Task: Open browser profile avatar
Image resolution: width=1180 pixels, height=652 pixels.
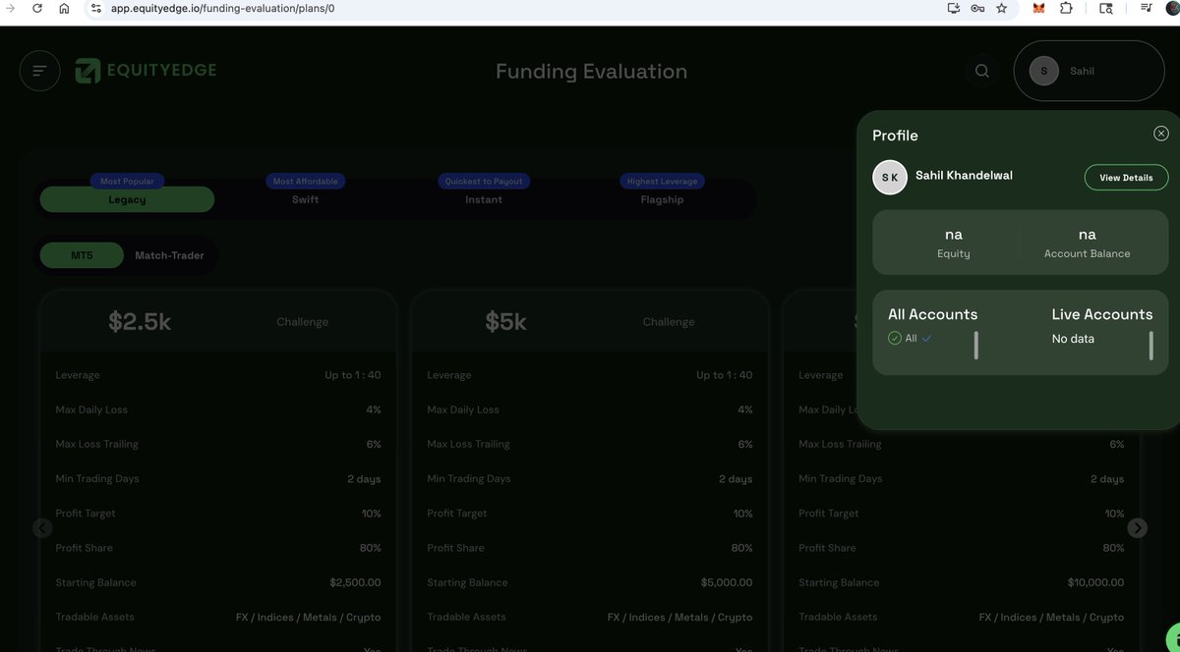Action: click(x=1172, y=8)
